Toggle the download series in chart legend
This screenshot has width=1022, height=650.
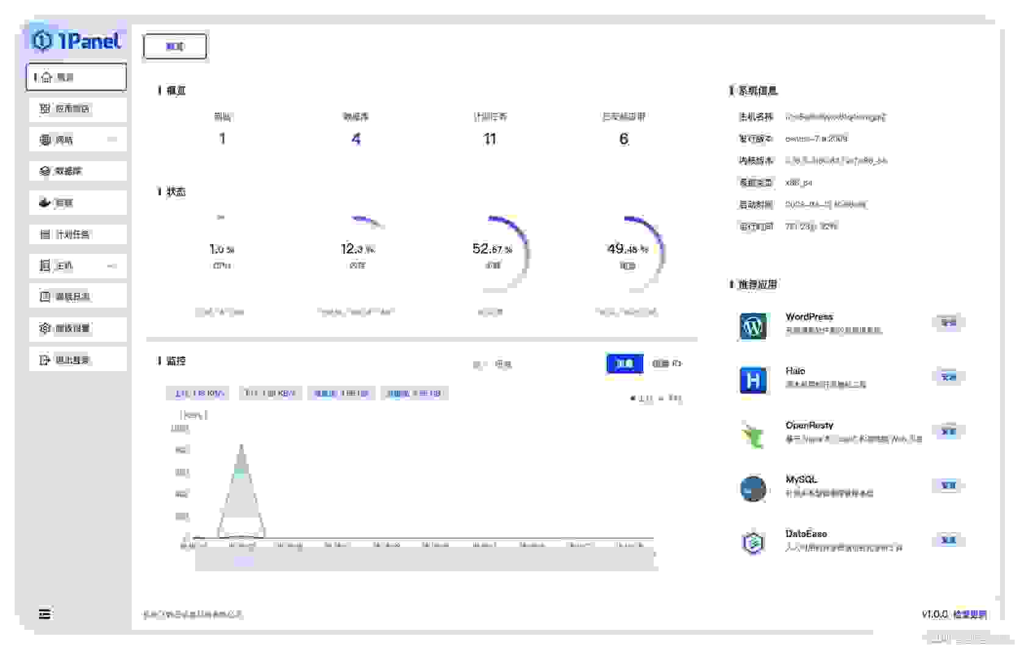[x=671, y=399]
